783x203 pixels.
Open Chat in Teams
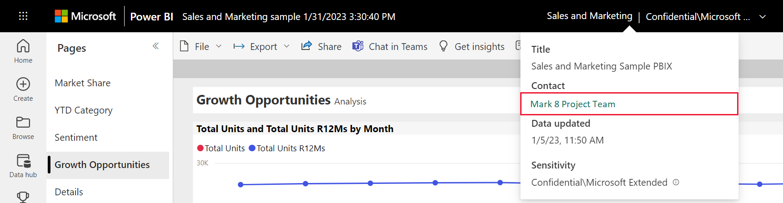point(390,46)
